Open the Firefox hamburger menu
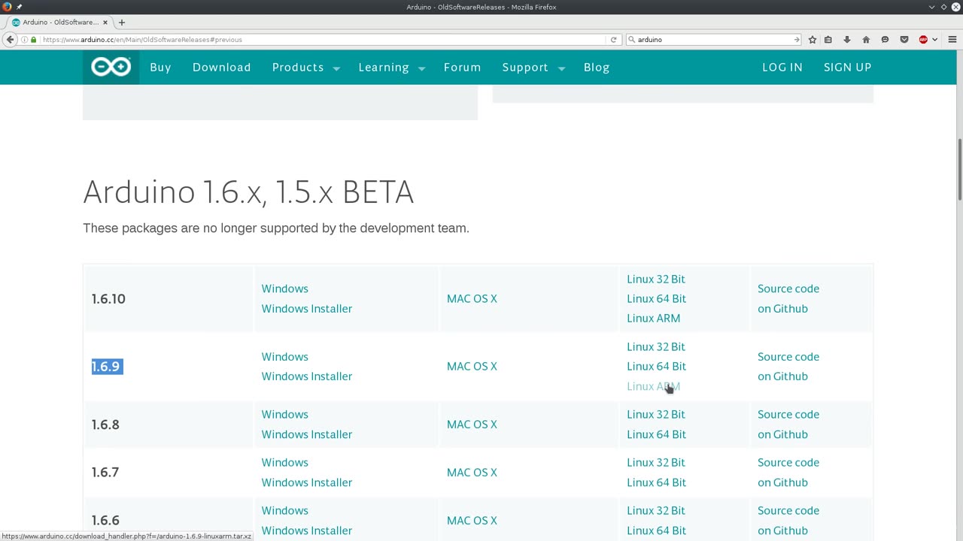The image size is (963, 541). (x=952, y=39)
